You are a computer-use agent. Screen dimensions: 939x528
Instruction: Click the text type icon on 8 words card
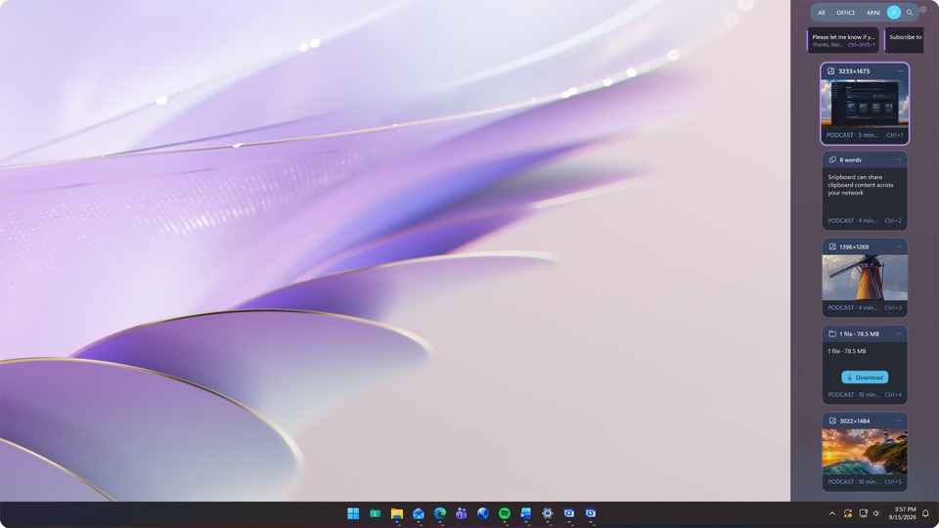click(832, 159)
